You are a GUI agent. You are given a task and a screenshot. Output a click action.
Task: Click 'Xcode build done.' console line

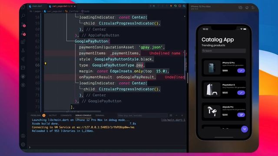45,123
